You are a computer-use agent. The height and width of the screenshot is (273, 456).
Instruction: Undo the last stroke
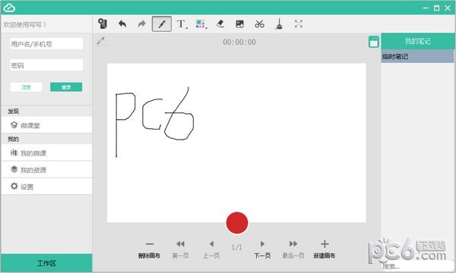tap(122, 24)
